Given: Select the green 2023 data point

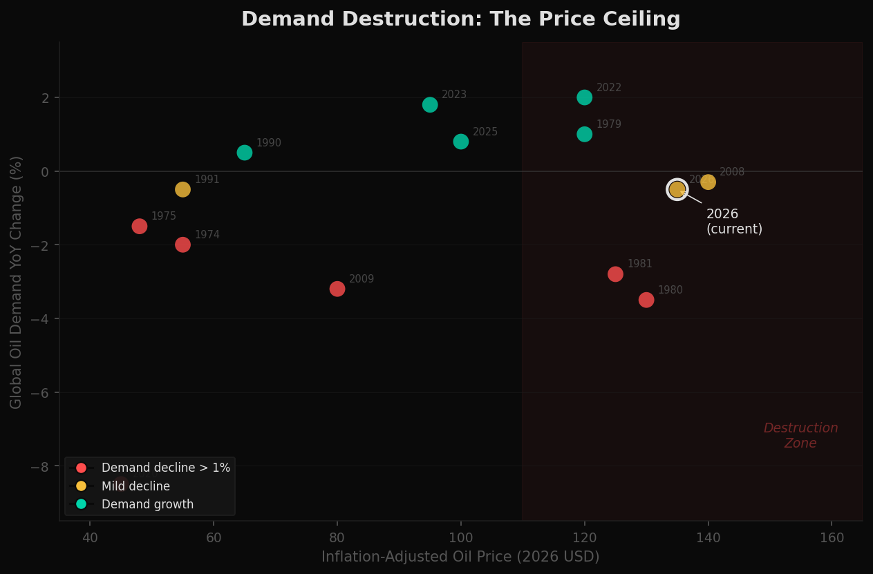Looking at the screenshot, I should coord(429,104).
